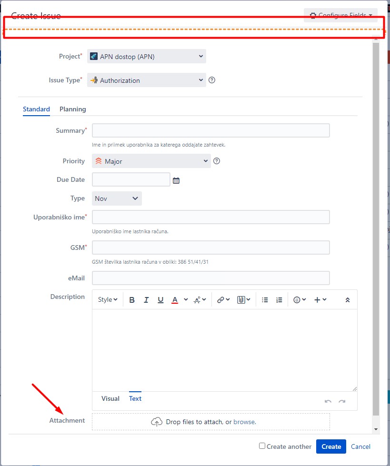The width and height of the screenshot is (390, 466).
Task: Open the Configure Fields menu
Action: [340, 15]
